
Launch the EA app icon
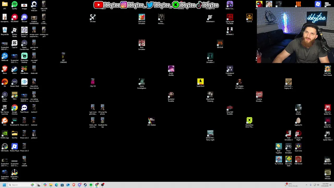point(5,83)
